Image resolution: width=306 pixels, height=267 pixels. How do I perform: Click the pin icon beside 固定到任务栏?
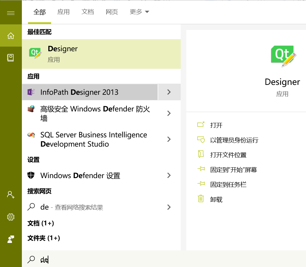click(201, 183)
